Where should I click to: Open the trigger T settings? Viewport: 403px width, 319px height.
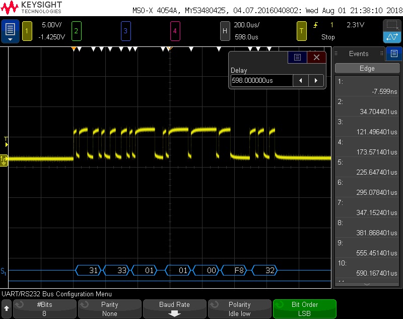click(301, 31)
